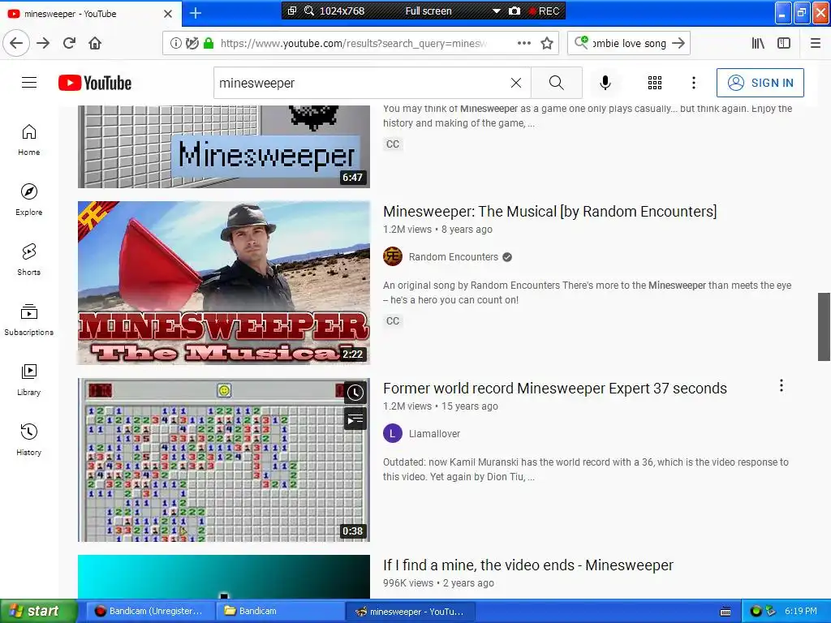This screenshot has width=831, height=623.
Task: Go to Home in the sidebar
Action: [29, 140]
